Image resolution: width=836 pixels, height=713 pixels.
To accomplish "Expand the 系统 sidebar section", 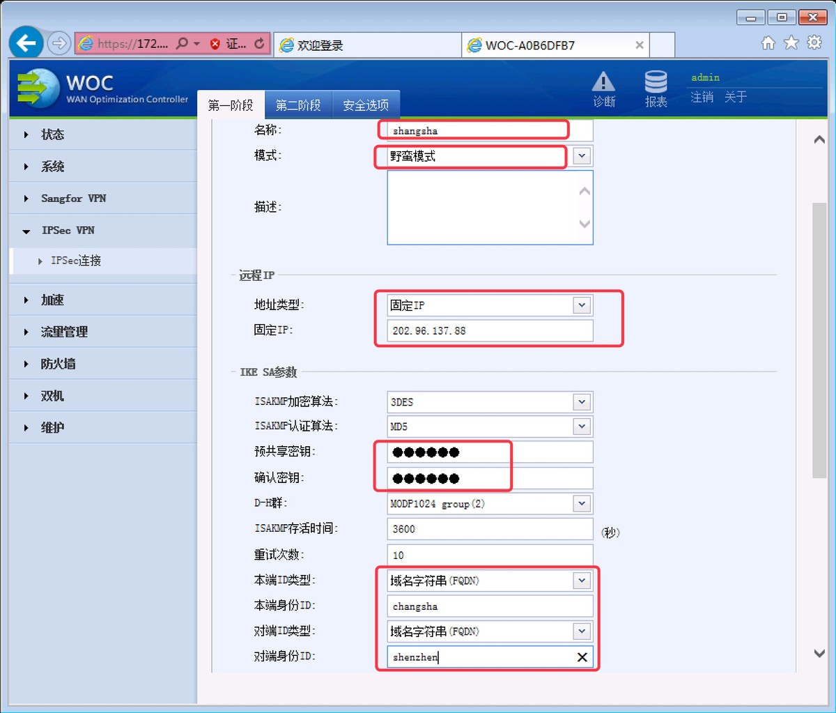I will point(52,166).
